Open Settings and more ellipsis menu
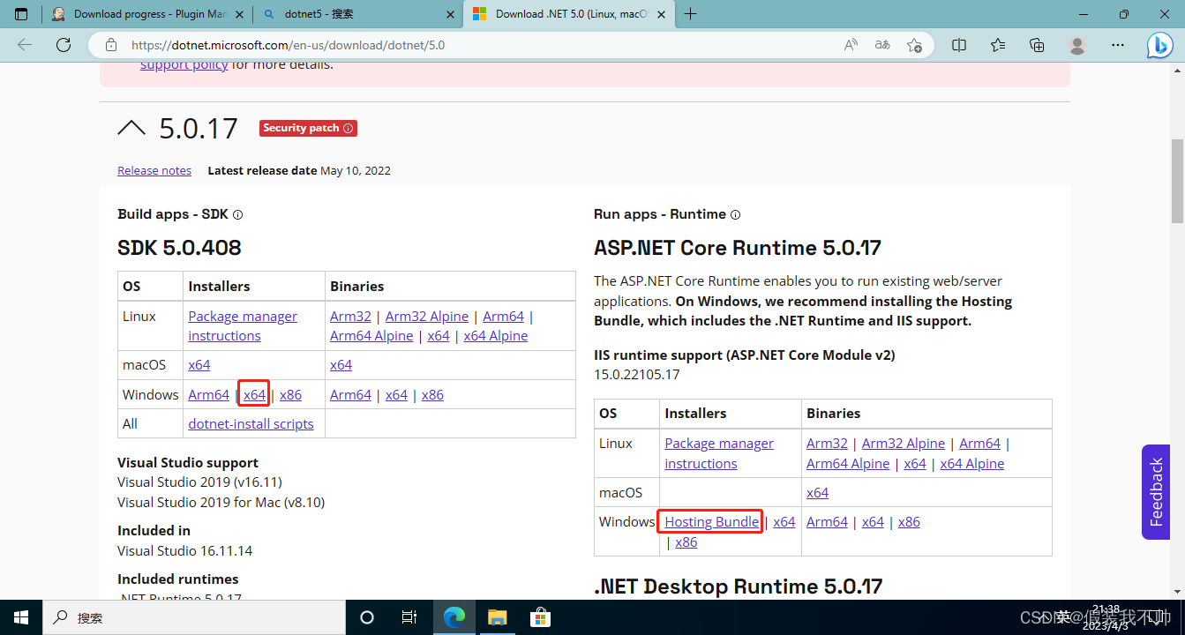Viewport: 1185px width, 635px height. (x=1118, y=45)
